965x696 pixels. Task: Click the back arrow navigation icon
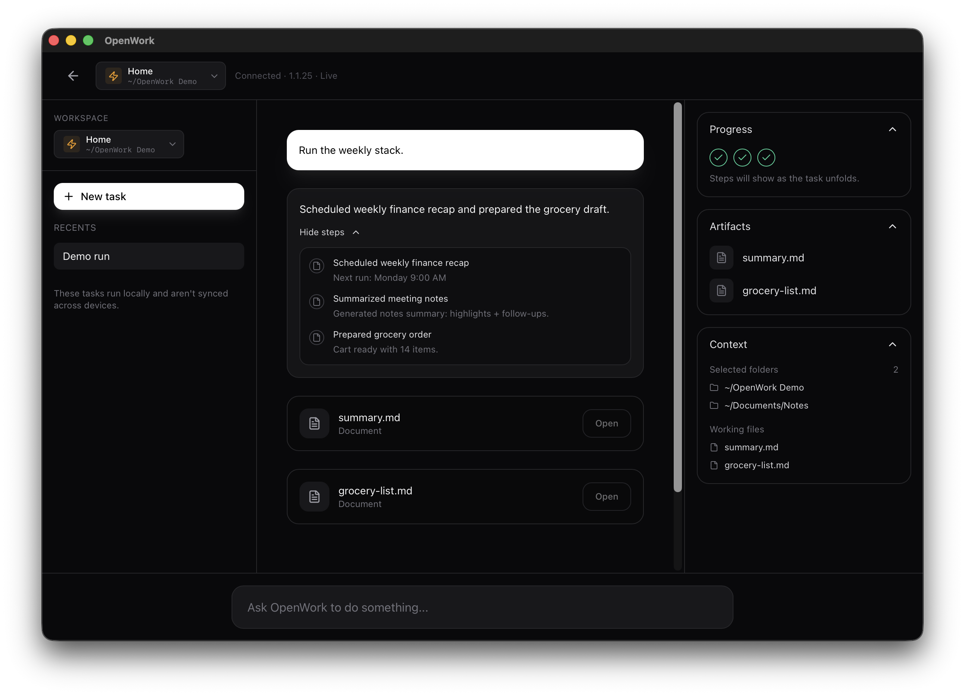point(73,76)
